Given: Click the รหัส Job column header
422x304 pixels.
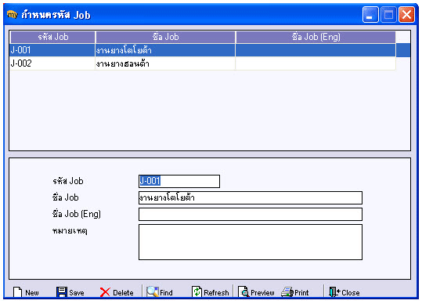Looking at the screenshot, I should (x=52, y=37).
